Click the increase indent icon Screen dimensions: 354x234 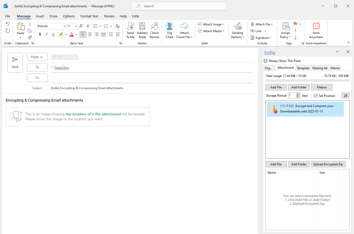[x=118, y=34]
